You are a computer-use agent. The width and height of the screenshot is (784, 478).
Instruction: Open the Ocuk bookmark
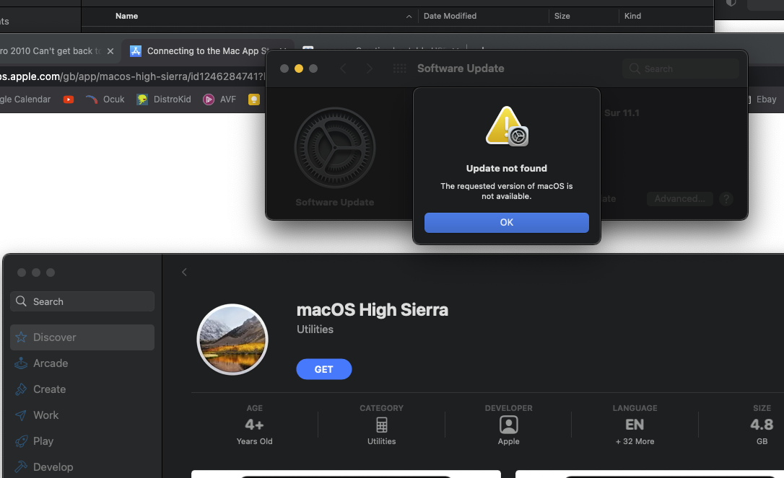click(105, 99)
